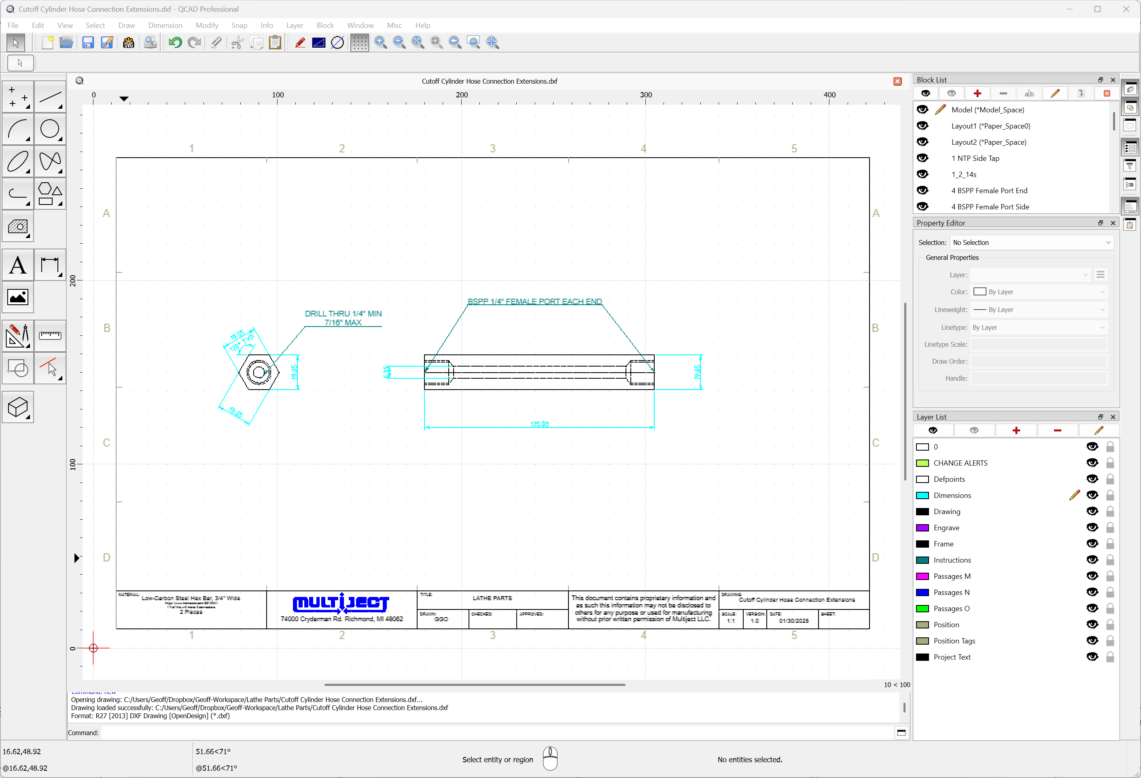
Task: Select the Dimension tool
Action: [50, 266]
